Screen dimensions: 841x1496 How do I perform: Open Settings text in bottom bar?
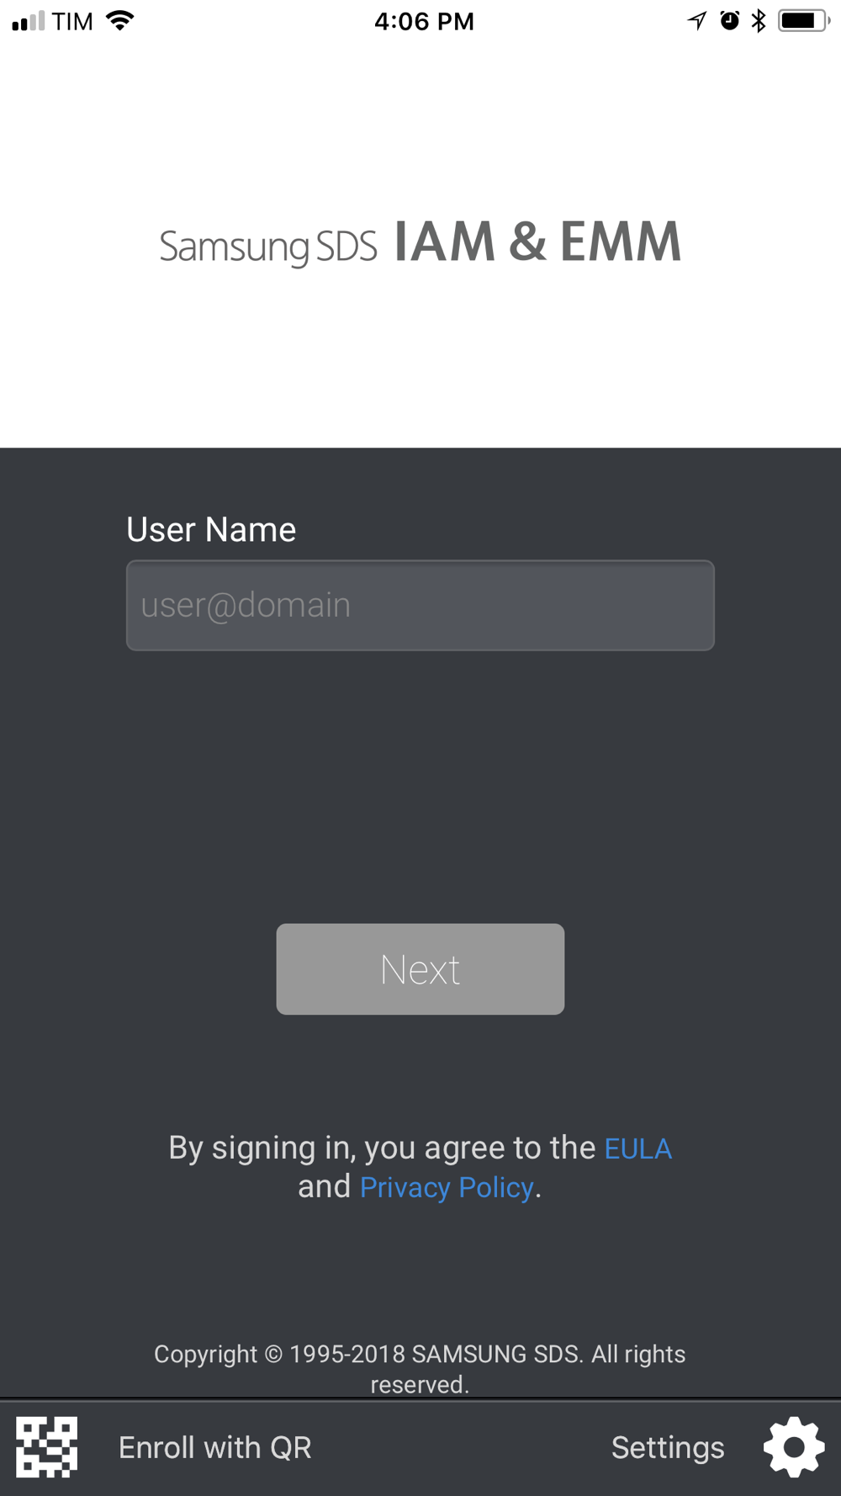pos(668,1448)
